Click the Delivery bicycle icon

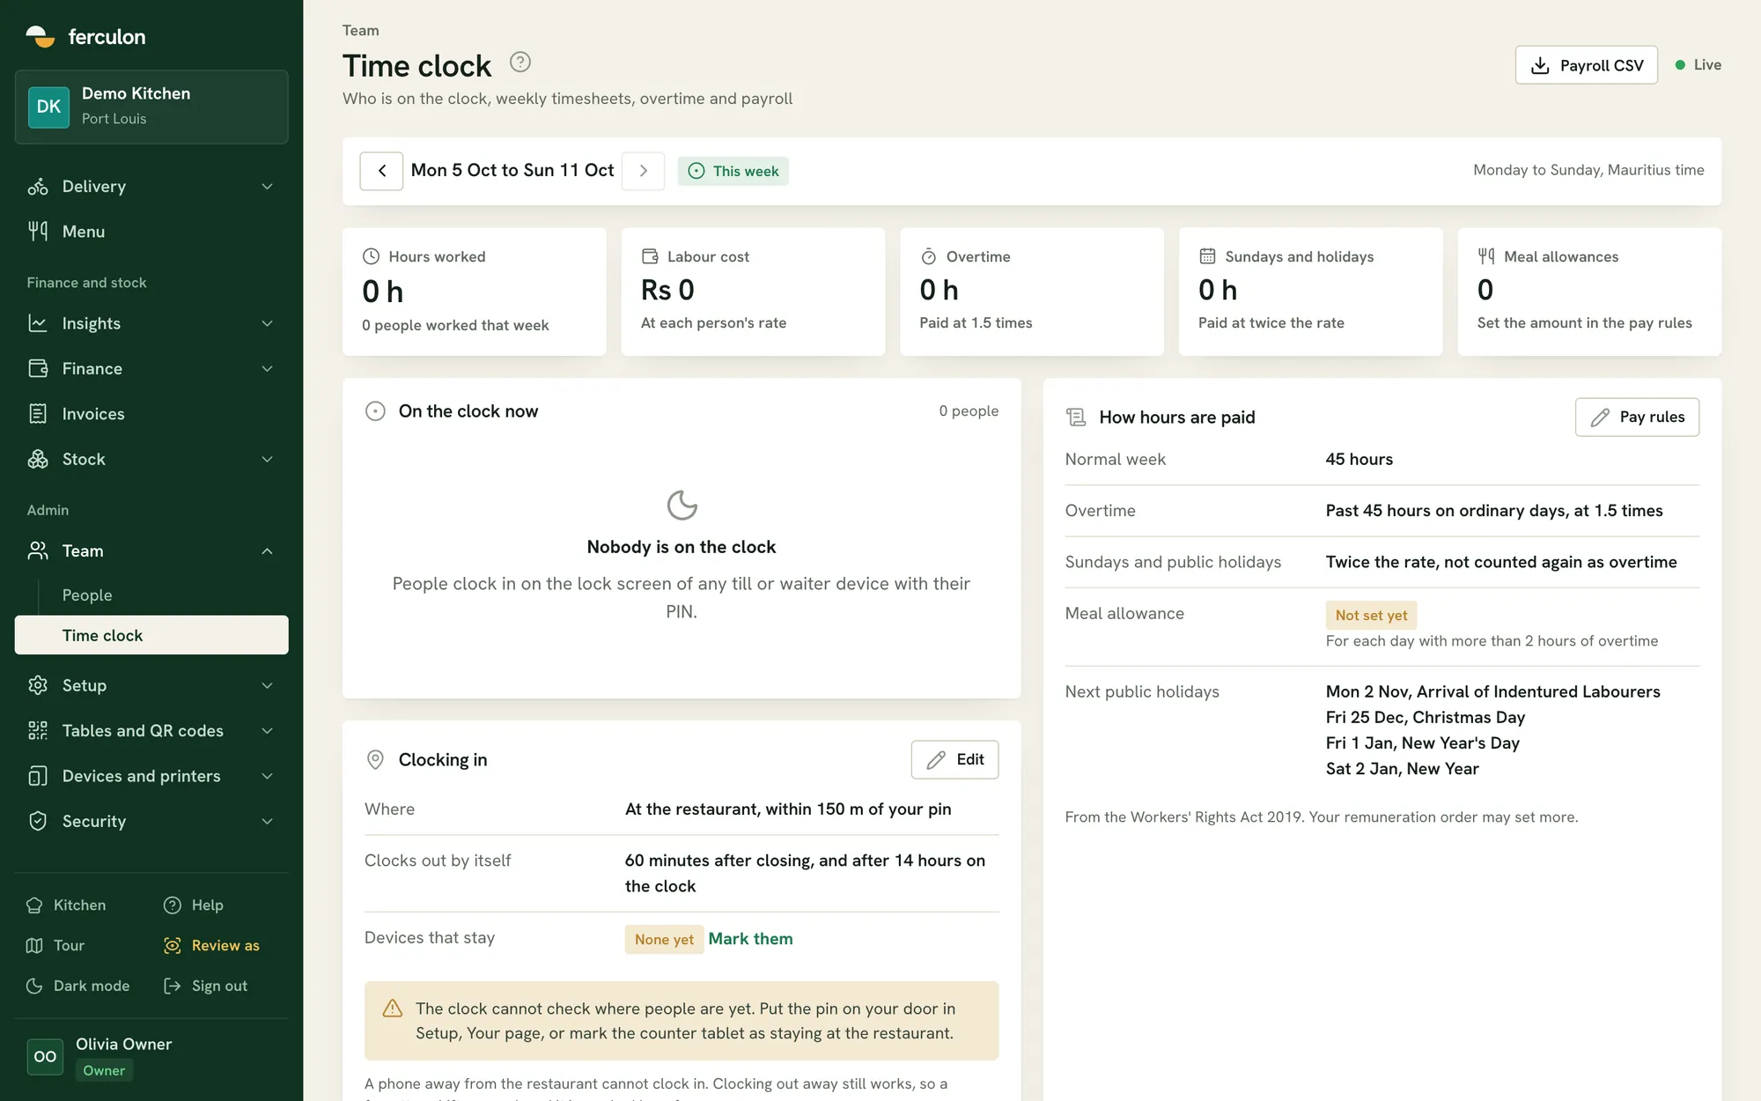(38, 187)
